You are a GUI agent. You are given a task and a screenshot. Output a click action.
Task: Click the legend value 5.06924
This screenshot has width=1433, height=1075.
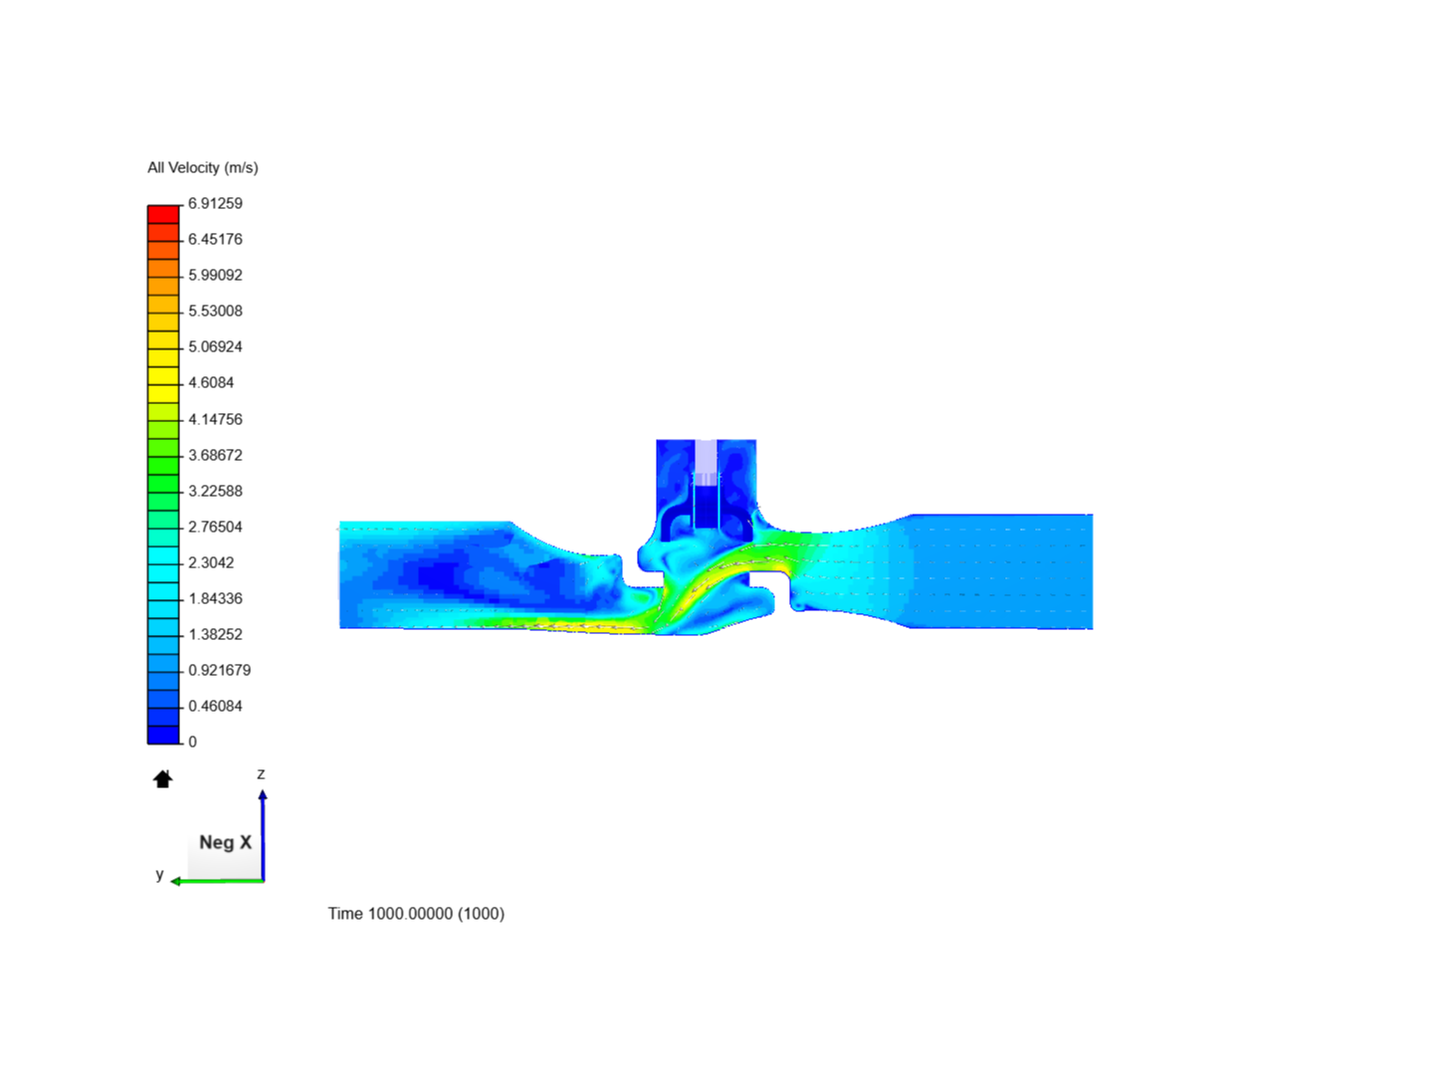tap(215, 346)
